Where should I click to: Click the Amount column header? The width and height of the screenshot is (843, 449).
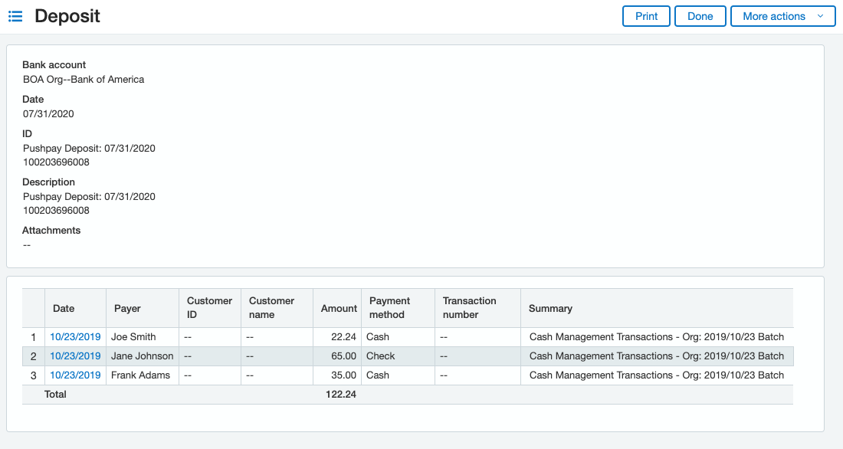pyautogui.click(x=338, y=308)
